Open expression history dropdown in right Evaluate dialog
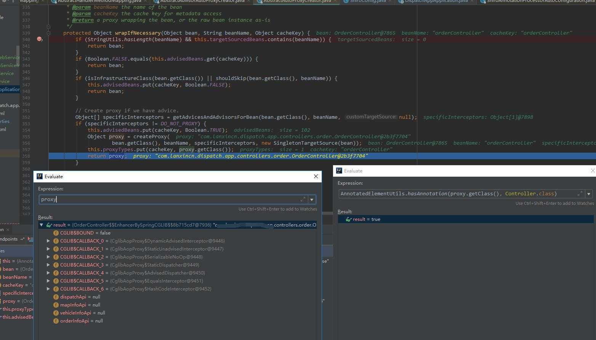The image size is (596, 340). pos(589,194)
